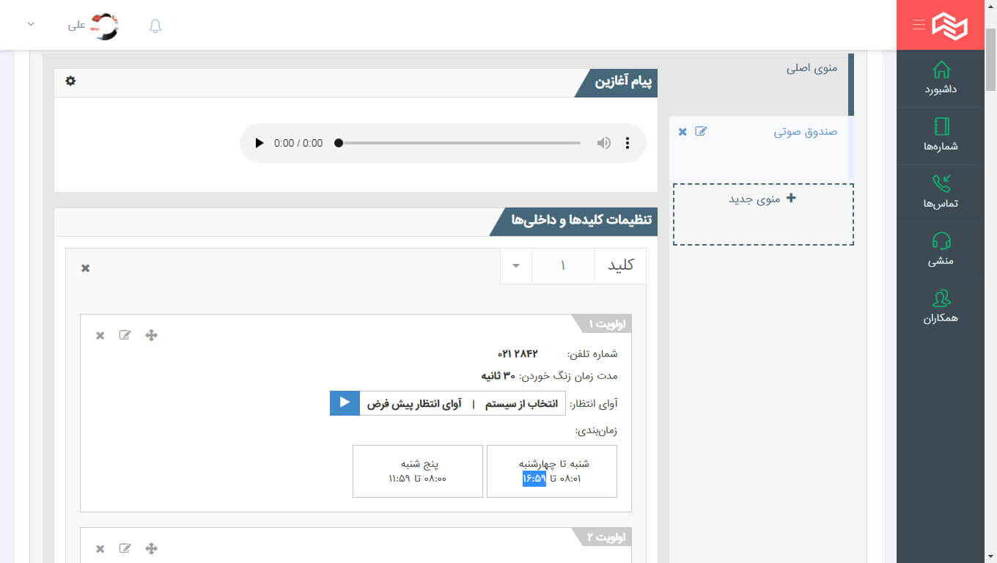Open the key number dropdown
This screenshot has height=563, width=997.
coord(516,265)
